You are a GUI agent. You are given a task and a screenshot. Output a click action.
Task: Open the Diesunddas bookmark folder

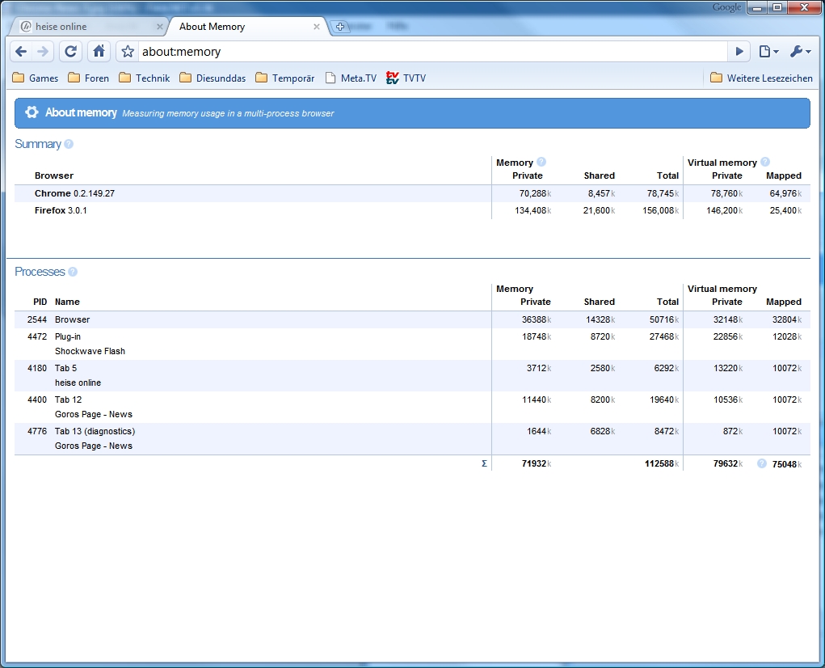(213, 78)
